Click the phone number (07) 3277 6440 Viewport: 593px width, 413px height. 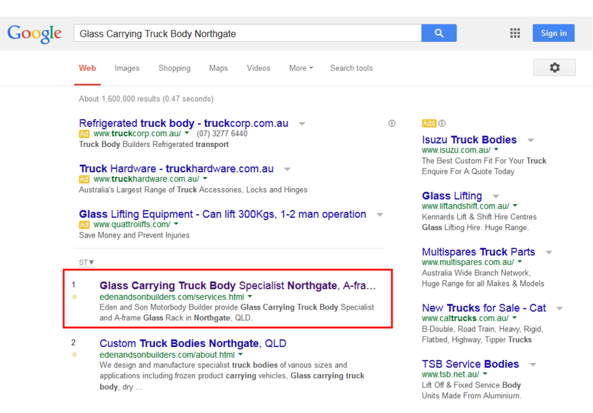pyautogui.click(x=222, y=133)
